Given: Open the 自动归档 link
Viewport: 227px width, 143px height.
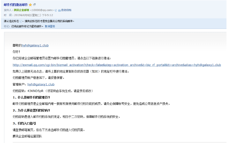Looking at the screenshot, I should pyautogui.click(x=66, y=10).
